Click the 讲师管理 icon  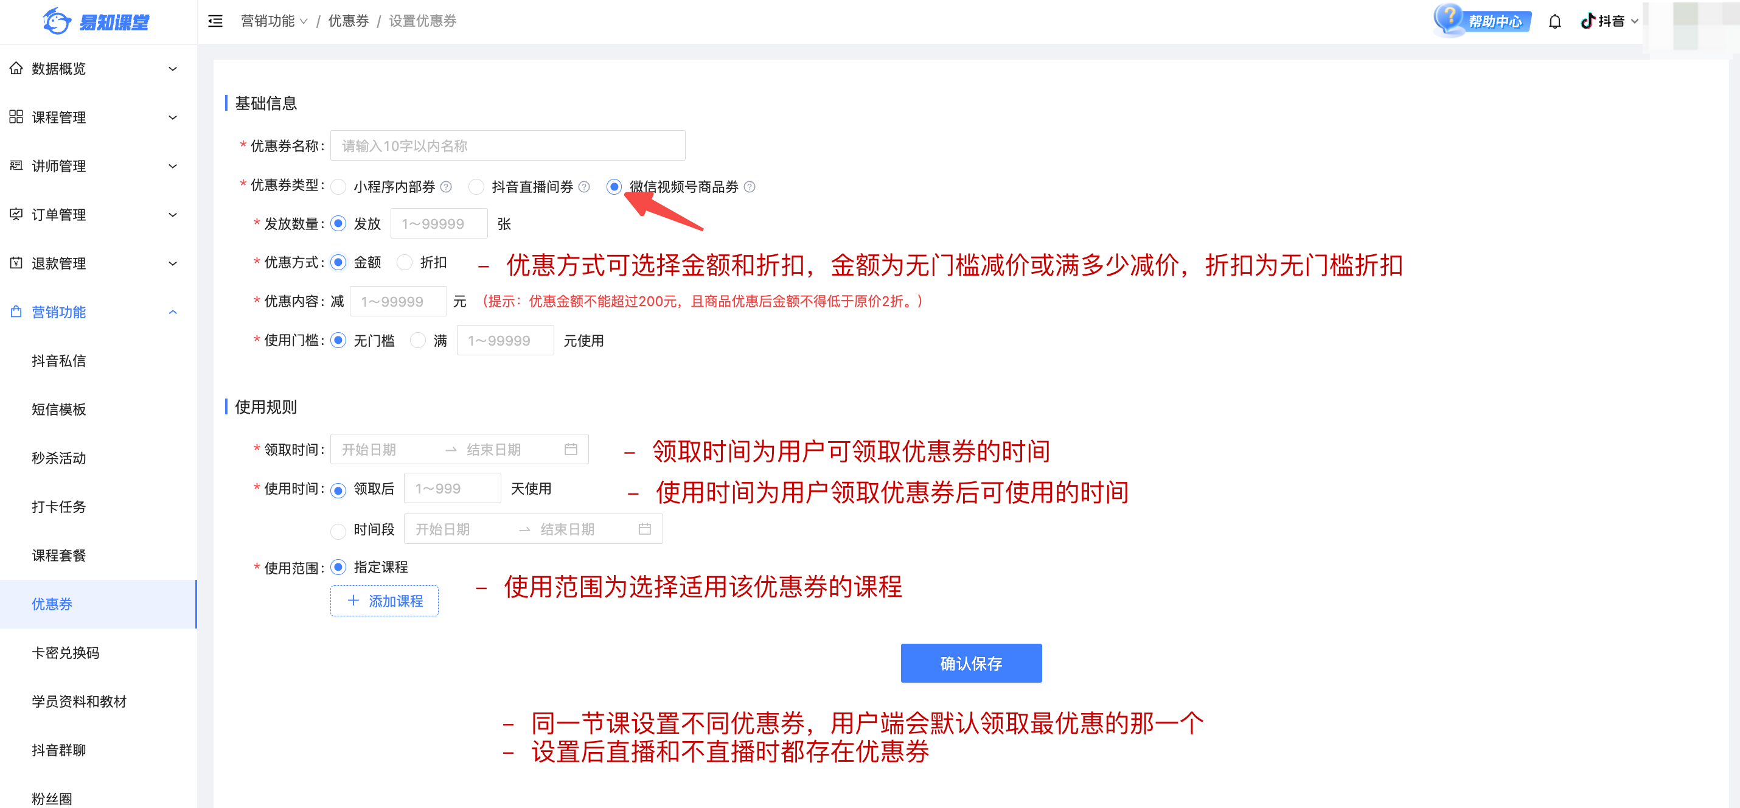pos(16,165)
